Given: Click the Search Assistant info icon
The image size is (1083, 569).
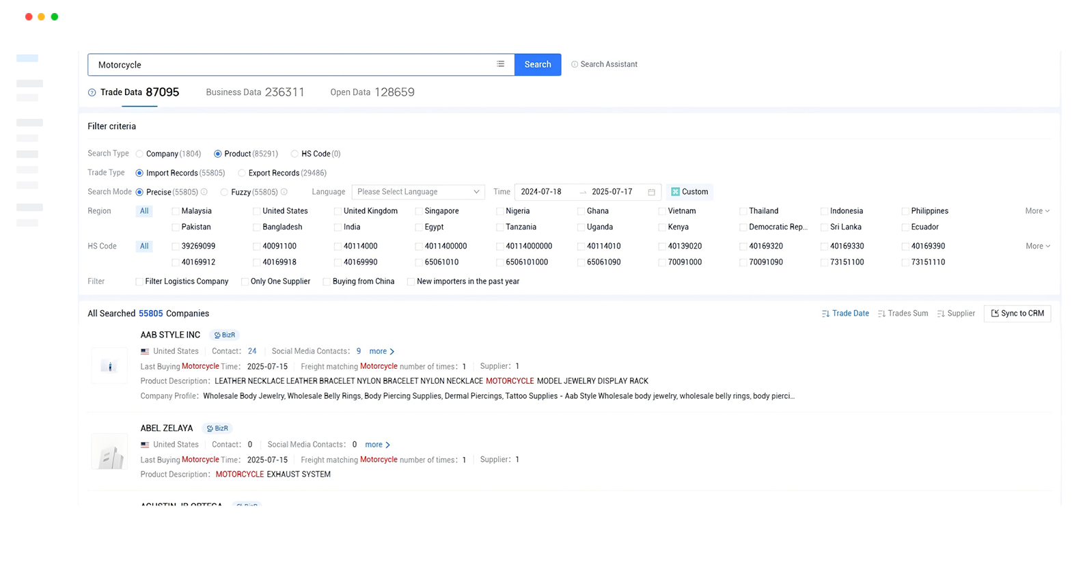Looking at the screenshot, I should click(575, 64).
